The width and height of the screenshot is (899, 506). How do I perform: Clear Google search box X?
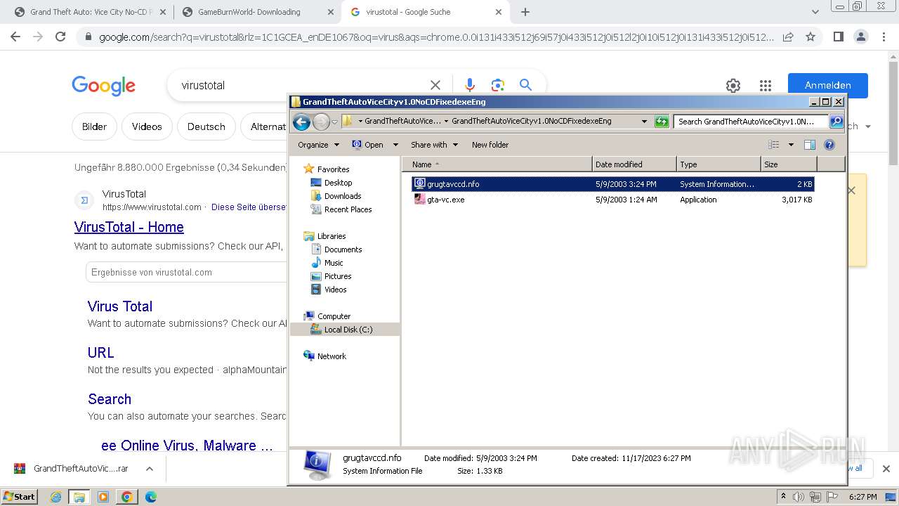pos(435,85)
